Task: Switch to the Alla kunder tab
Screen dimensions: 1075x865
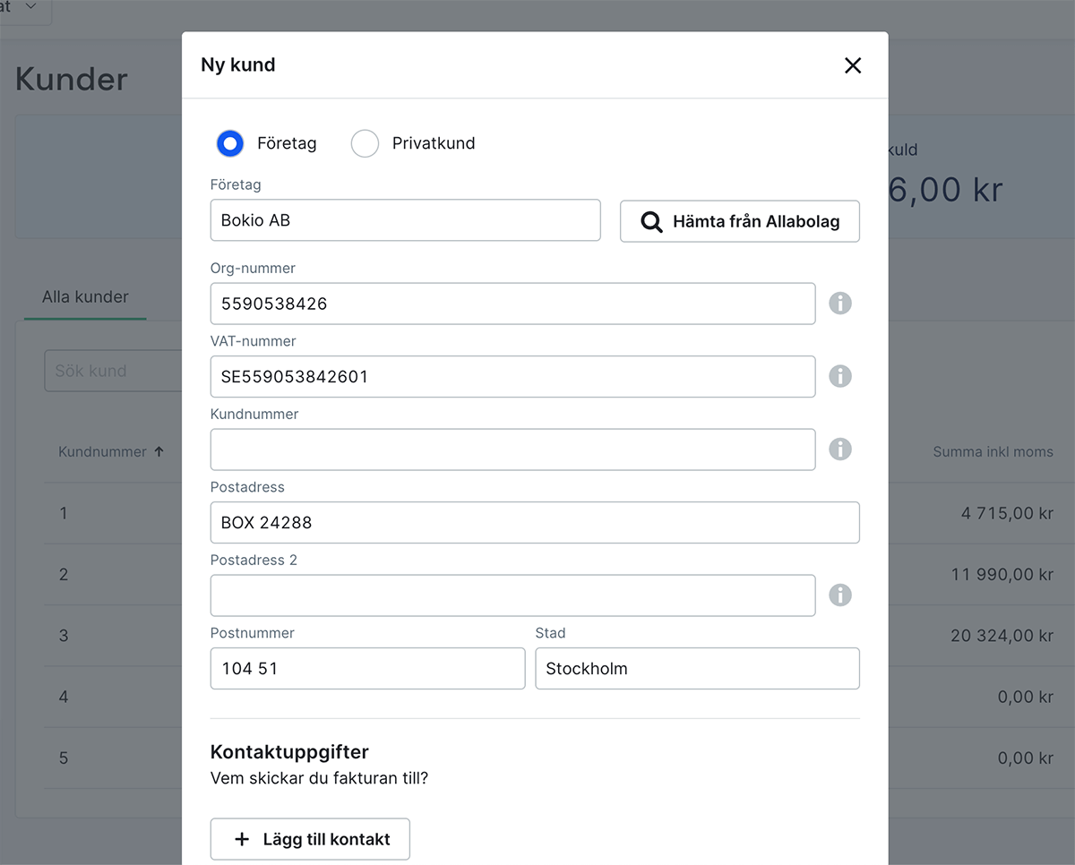Action: click(x=85, y=297)
